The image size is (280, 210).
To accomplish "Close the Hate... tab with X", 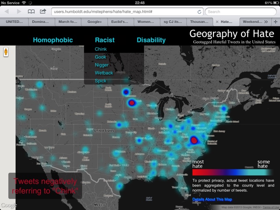I will (x=217, y=22).
